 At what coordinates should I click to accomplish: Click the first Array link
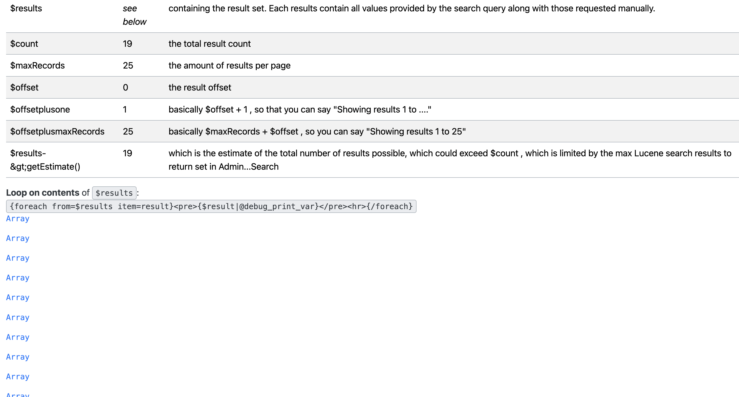18,218
